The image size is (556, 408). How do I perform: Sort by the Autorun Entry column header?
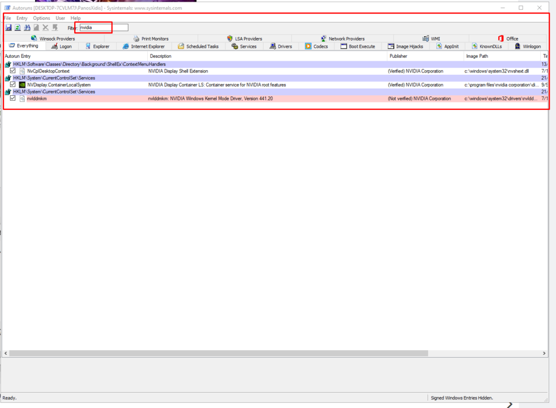point(75,56)
